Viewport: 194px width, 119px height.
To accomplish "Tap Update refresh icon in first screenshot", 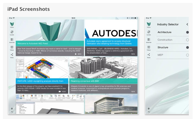I will click(12, 32).
